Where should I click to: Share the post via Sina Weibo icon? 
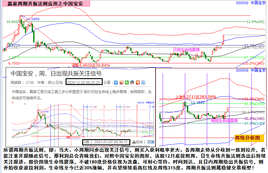click(x=121, y=82)
